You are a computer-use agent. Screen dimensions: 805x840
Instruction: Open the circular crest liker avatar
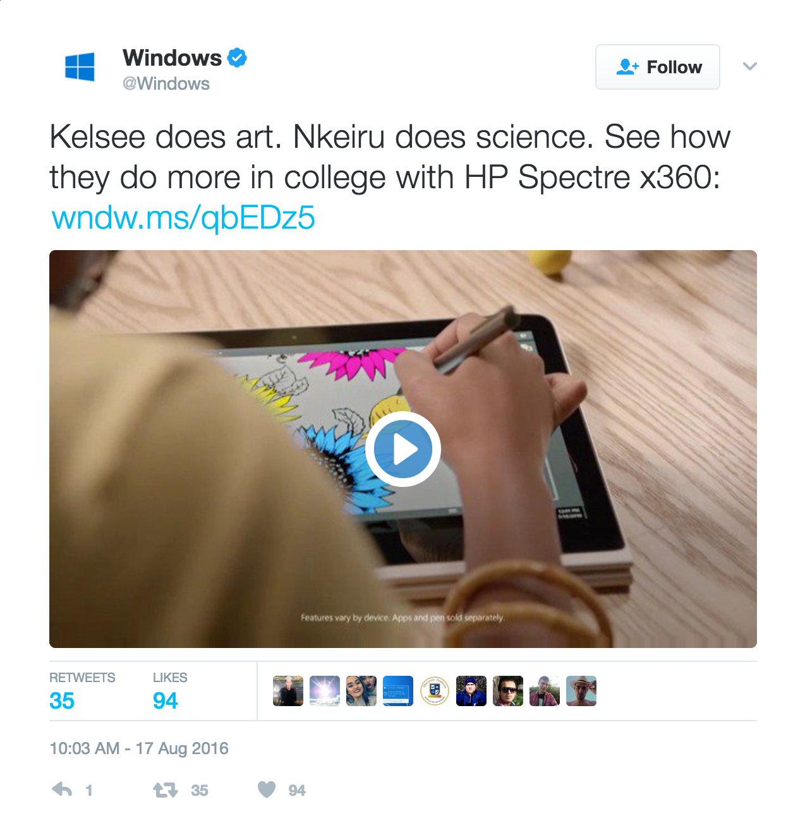pyautogui.click(x=435, y=691)
